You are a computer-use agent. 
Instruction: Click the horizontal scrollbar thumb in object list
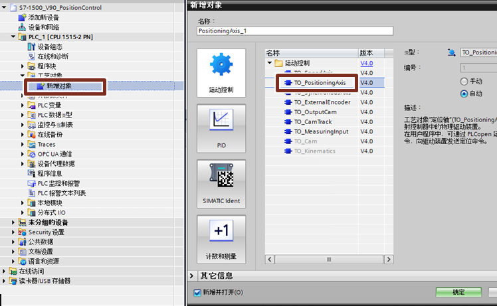329,260
